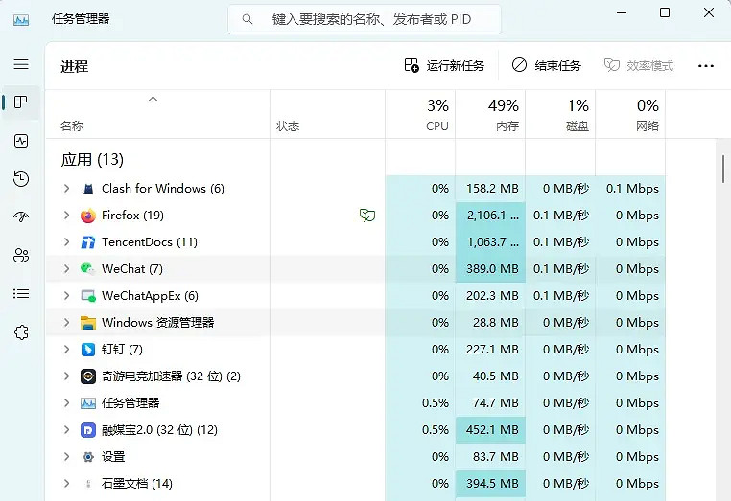The height and width of the screenshot is (501, 731).
Task: Open the hamburger navigation menu
Action: click(21, 64)
